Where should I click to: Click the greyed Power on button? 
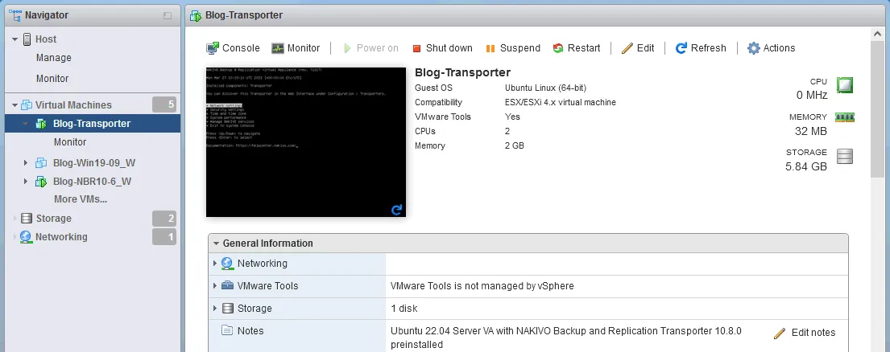370,48
